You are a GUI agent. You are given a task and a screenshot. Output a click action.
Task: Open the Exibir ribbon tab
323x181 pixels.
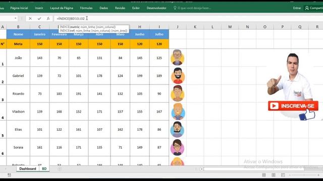point(136,8)
